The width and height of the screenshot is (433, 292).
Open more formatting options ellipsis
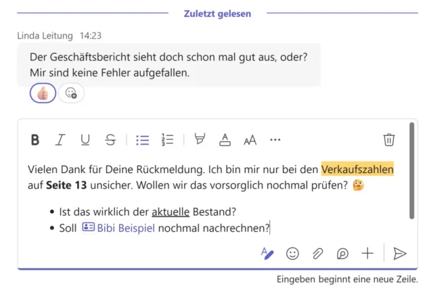[x=275, y=140]
